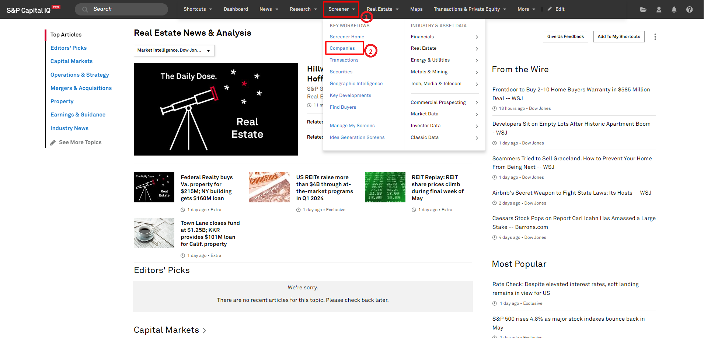Open Classic Data submenu
The image size is (704, 338).
pos(445,137)
